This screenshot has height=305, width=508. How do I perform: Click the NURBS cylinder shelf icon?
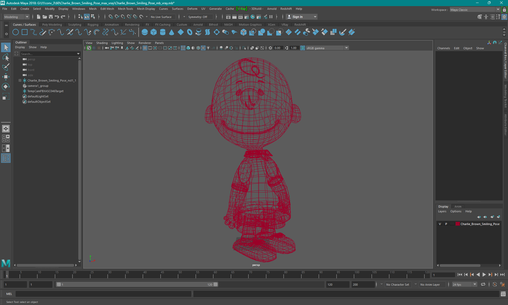click(163, 32)
